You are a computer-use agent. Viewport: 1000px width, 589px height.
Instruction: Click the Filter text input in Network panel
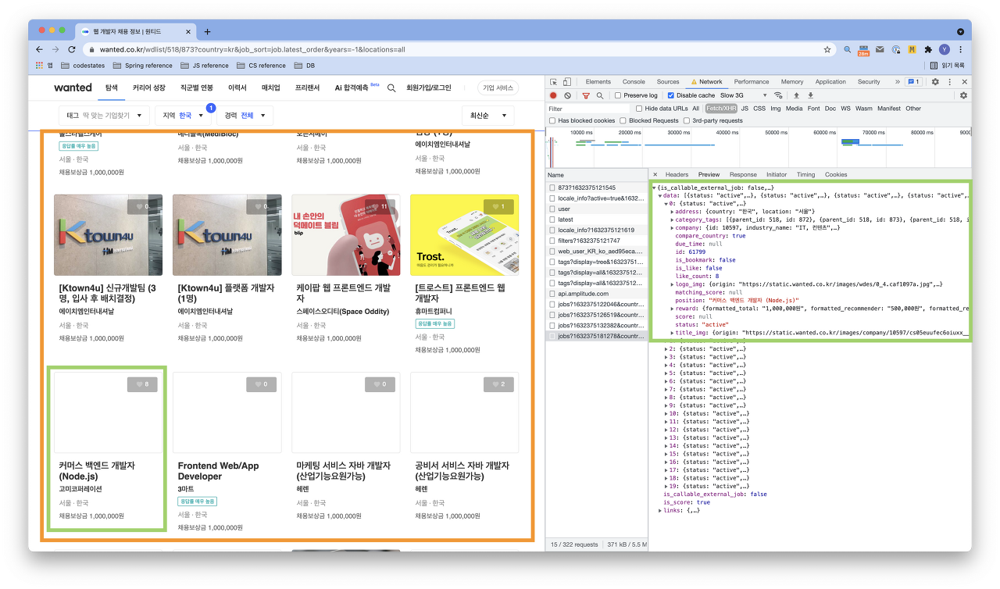pos(587,109)
